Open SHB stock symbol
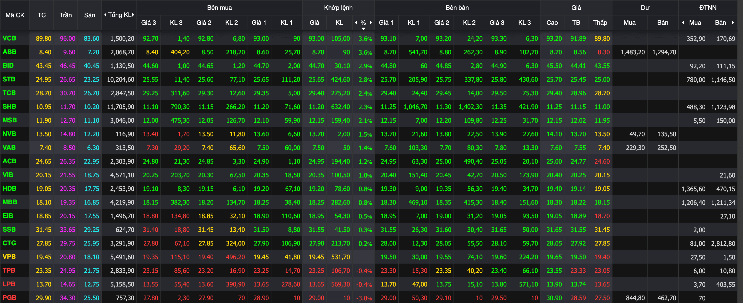Screen dimensions: 743x303 click(x=9, y=107)
